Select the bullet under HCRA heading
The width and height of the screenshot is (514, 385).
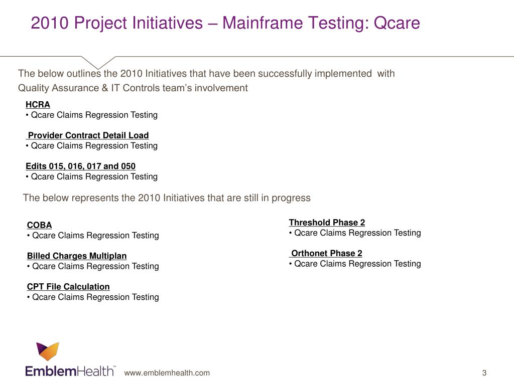coord(92,115)
